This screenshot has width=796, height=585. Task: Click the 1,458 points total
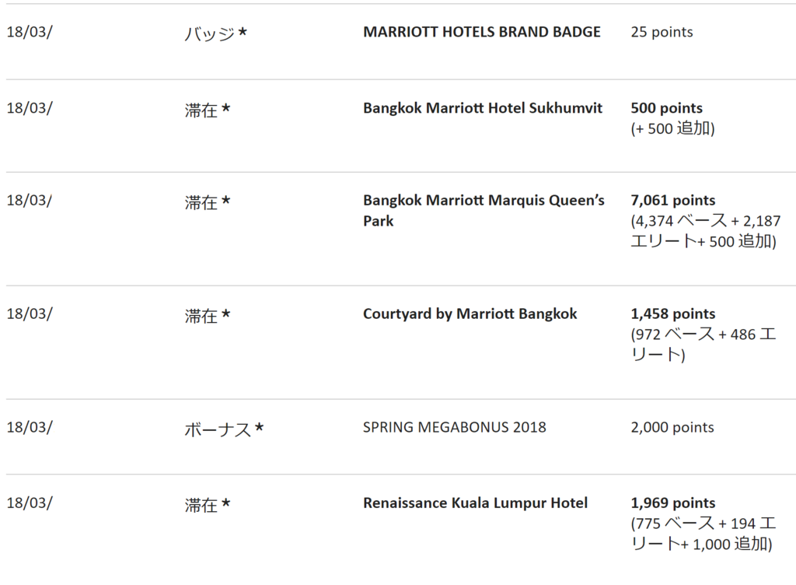[672, 314]
